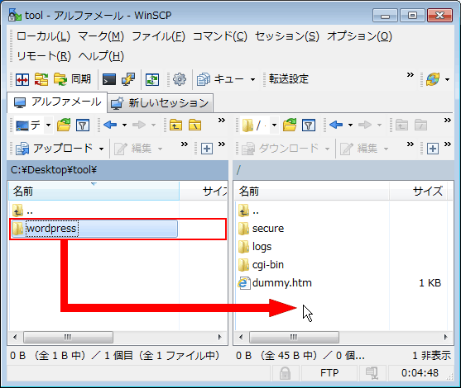Open the ファイル(F) menu
This screenshot has width=461, height=388.
pyautogui.click(x=158, y=36)
